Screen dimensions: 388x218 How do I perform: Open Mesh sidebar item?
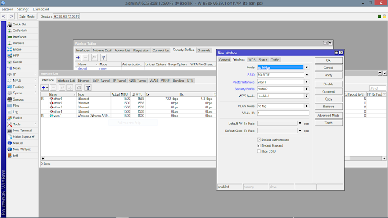[x=16, y=68]
